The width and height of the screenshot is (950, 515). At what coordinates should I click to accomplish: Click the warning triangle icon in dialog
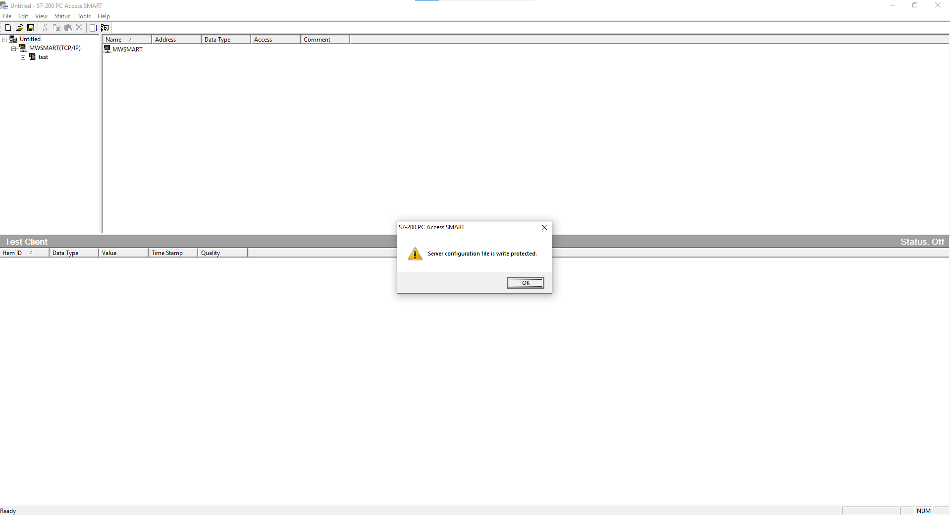point(415,254)
